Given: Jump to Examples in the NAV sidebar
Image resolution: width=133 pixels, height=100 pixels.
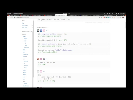Looking at the screenshot, I should pyautogui.click(x=25, y=25).
